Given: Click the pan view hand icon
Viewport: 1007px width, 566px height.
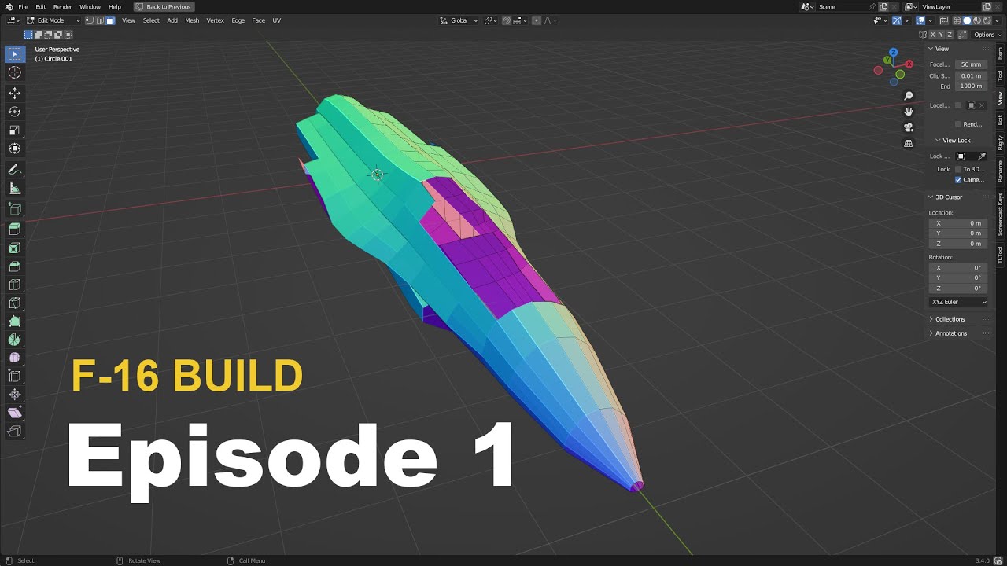Looking at the screenshot, I should (x=909, y=112).
